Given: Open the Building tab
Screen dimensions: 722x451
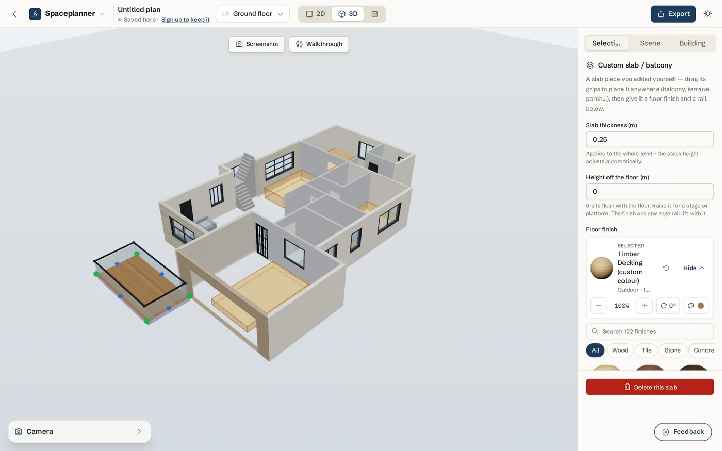Looking at the screenshot, I should click(692, 43).
